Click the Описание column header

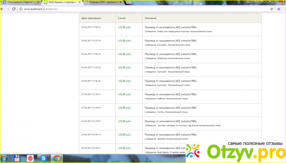[150, 18]
